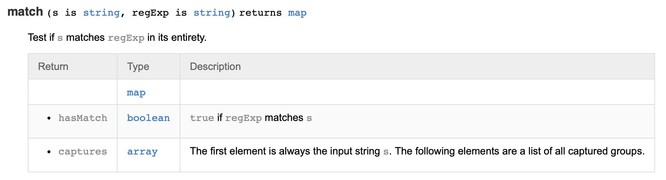Screen dimensions: 666x180
Task: Select the captures field name
Action: [83, 152]
